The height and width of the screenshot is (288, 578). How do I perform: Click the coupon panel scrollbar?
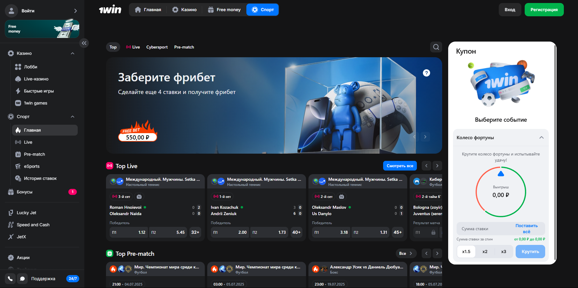(x=555, y=152)
